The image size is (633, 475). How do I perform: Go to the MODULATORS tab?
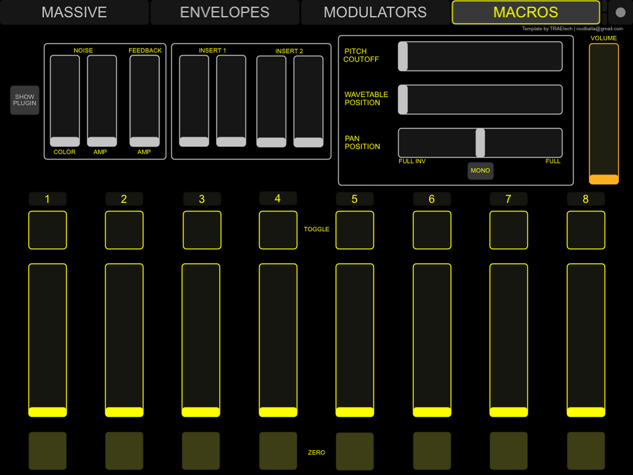click(375, 12)
